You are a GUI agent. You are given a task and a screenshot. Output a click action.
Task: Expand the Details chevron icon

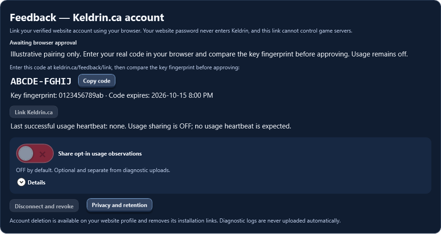(x=21, y=182)
